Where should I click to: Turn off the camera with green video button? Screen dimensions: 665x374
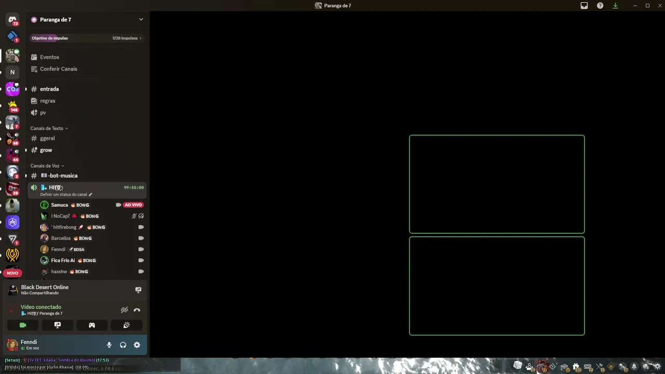point(23,325)
